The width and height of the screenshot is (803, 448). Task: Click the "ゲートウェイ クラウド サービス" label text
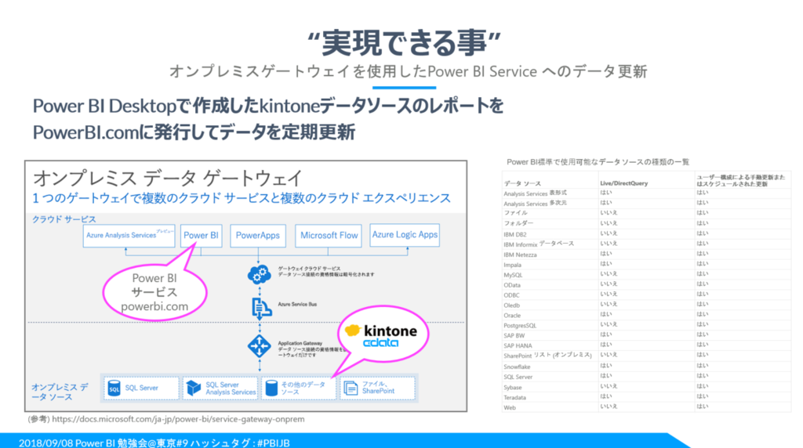(x=309, y=268)
